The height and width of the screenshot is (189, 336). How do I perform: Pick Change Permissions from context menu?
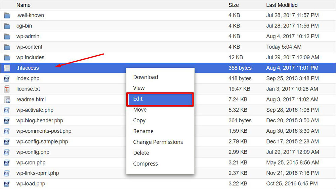click(x=158, y=142)
